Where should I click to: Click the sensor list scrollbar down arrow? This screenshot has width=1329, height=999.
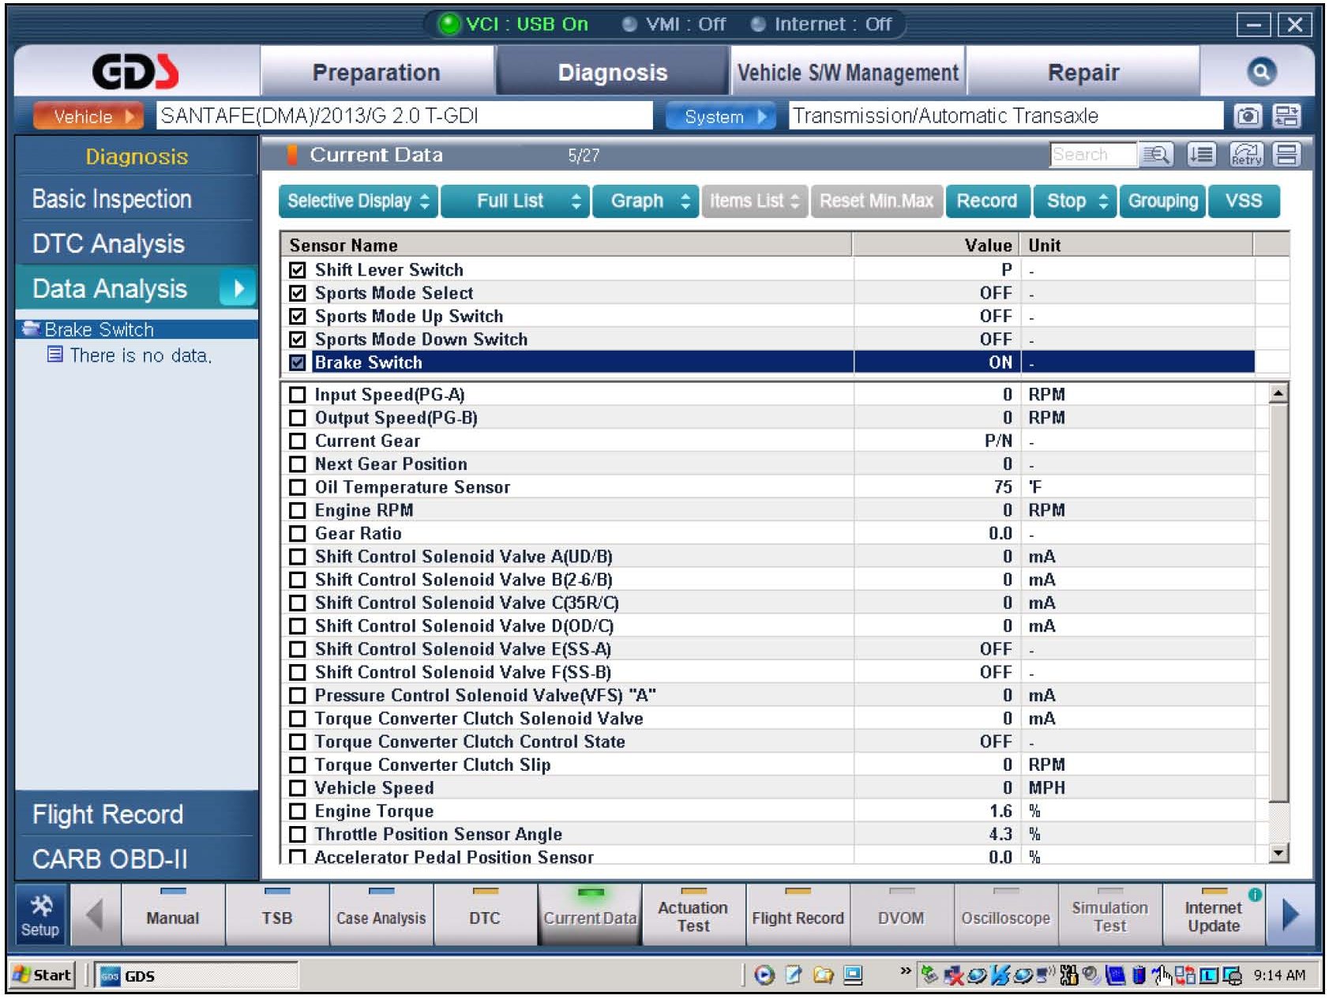[1278, 852]
